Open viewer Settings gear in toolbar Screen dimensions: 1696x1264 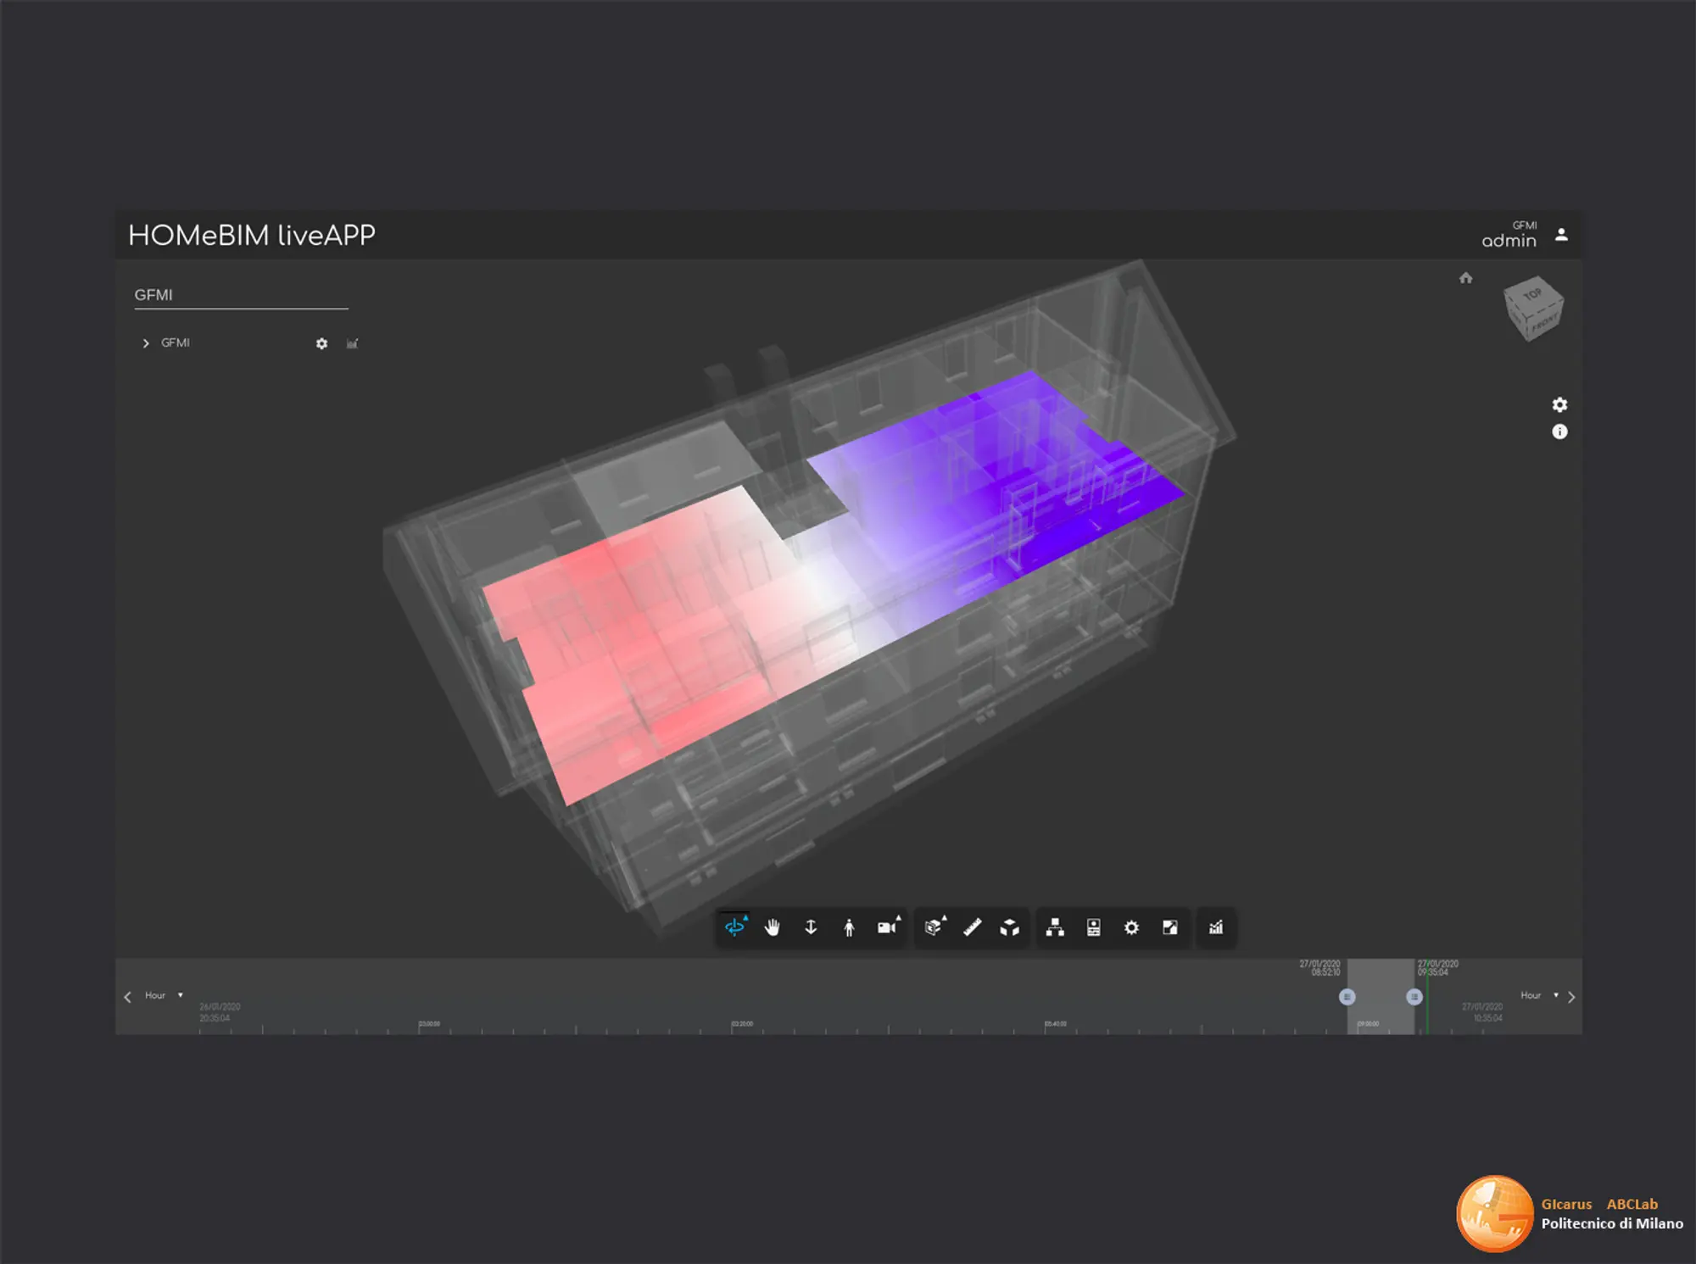click(x=1131, y=927)
